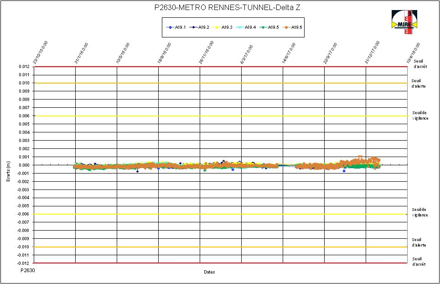This screenshot has width=440, height=284.
Task: Click the "Seuil d'alerte" label at -0.010
Action: click(x=419, y=242)
